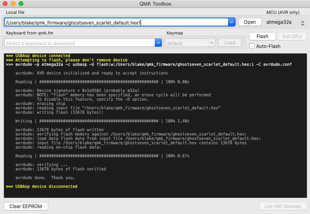The width and height of the screenshot is (310, 214).
Task: Click the 'Keyboard from qmk.fm' label
Action: (x=30, y=33)
